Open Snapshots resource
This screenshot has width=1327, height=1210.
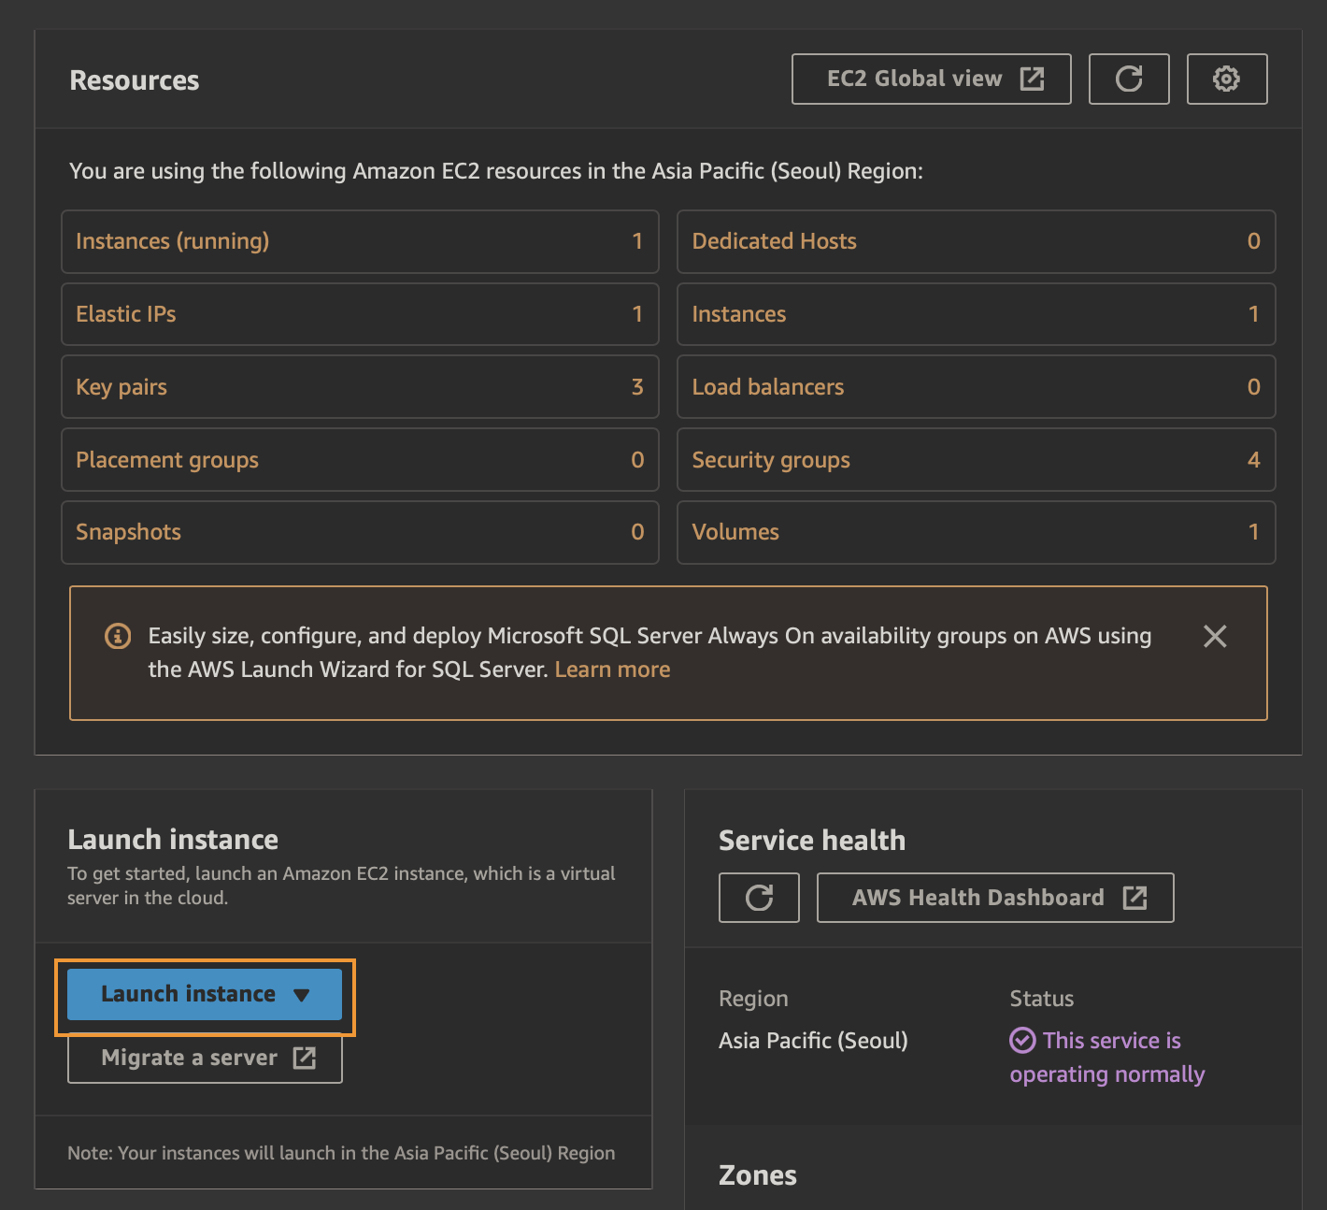(x=360, y=532)
